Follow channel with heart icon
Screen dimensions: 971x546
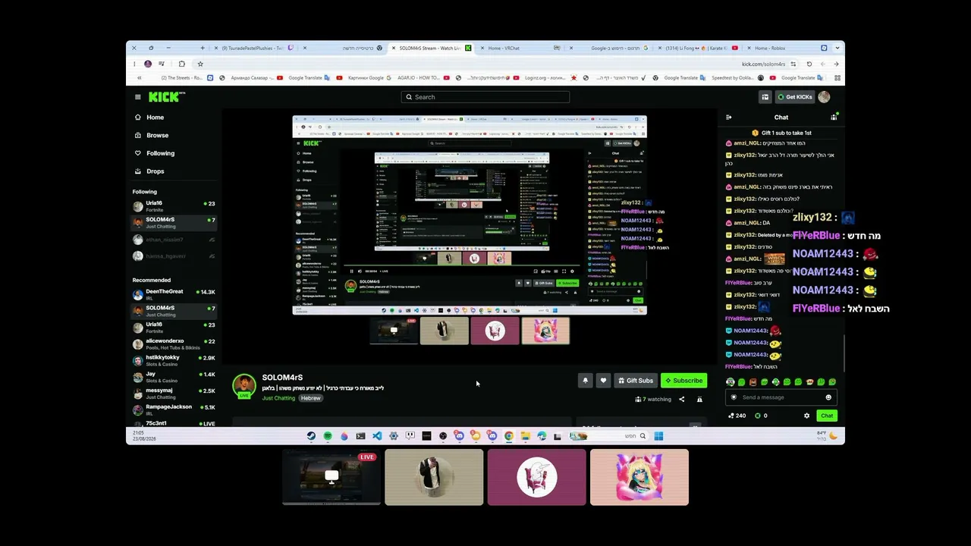click(x=603, y=381)
